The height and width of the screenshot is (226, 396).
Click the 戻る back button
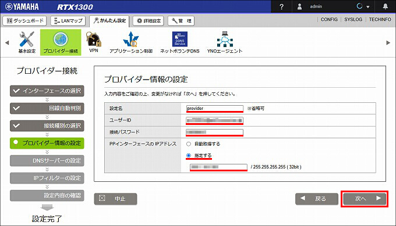(317, 199)
